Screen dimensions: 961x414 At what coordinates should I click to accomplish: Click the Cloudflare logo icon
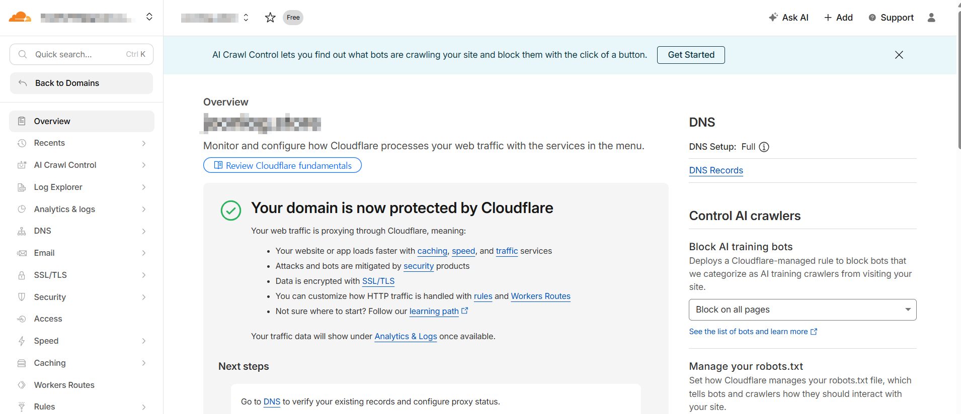click(20, 17)
